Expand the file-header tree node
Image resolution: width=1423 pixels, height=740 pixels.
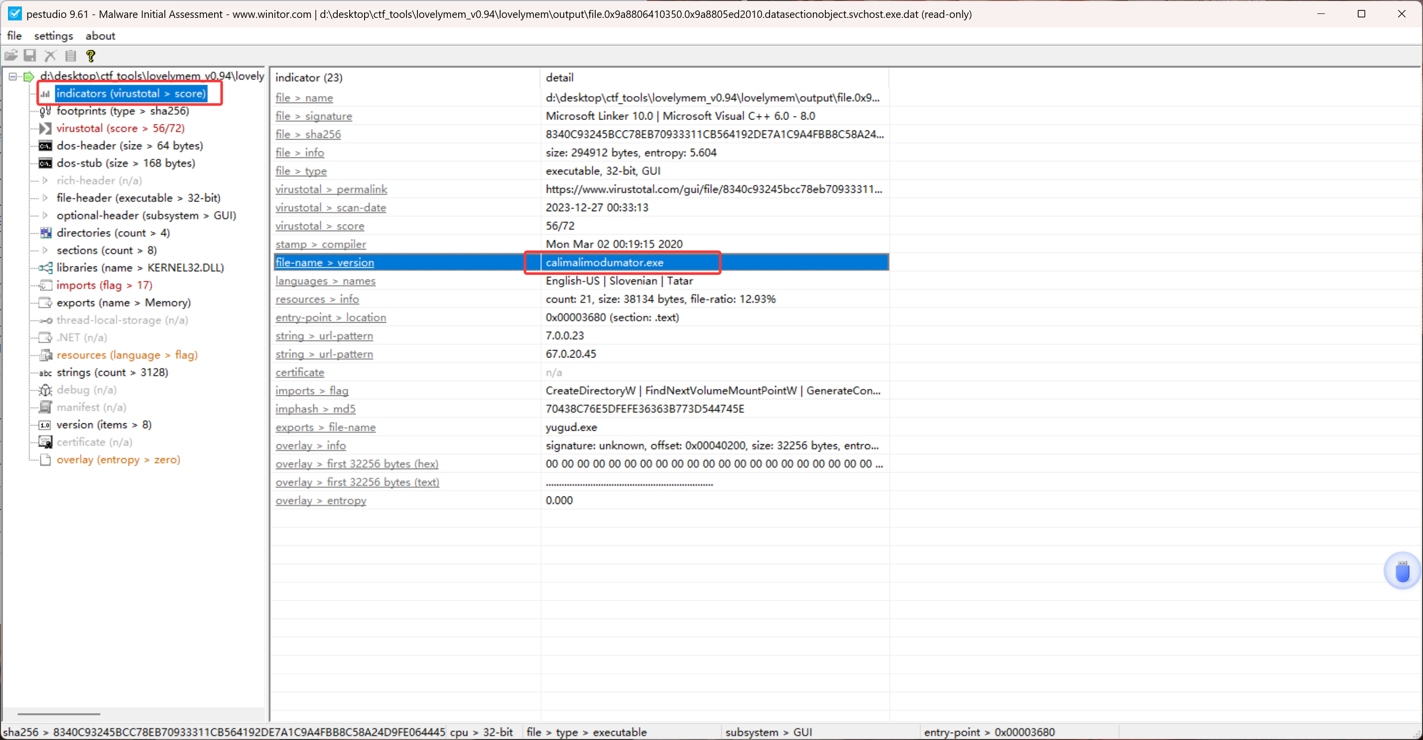[45, 198]
